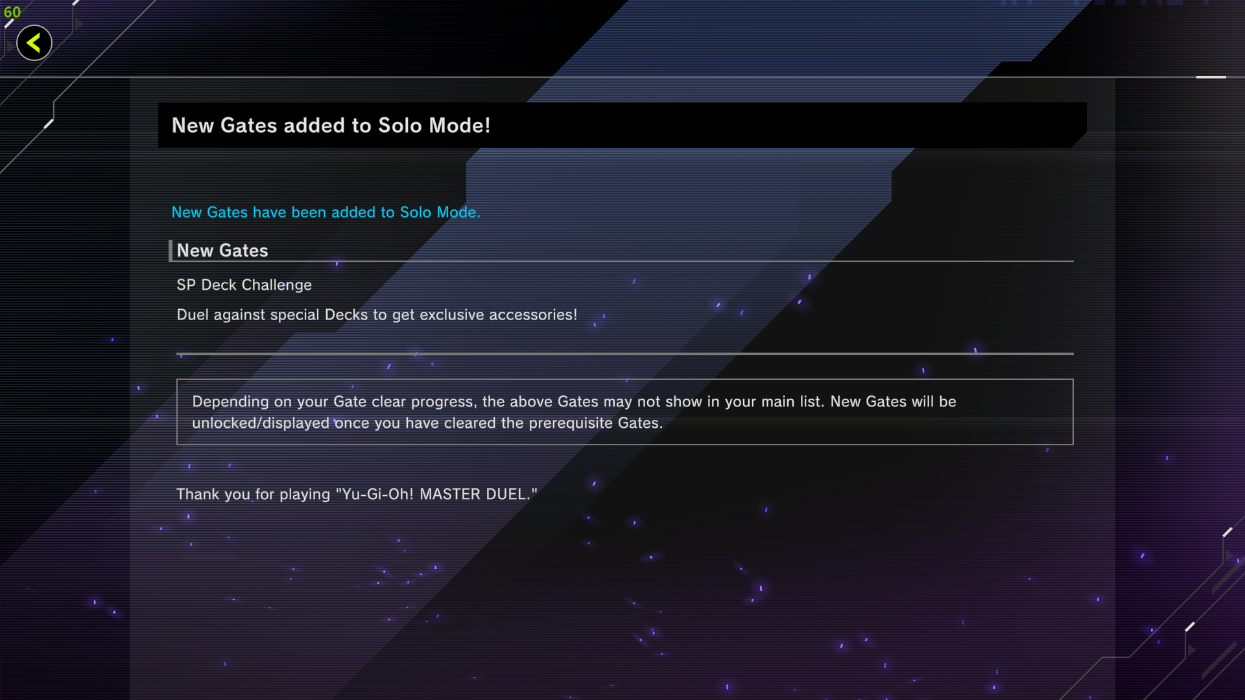
Task: Click "Solo Mode!" in the black header
Action: (x=434, y=125)
